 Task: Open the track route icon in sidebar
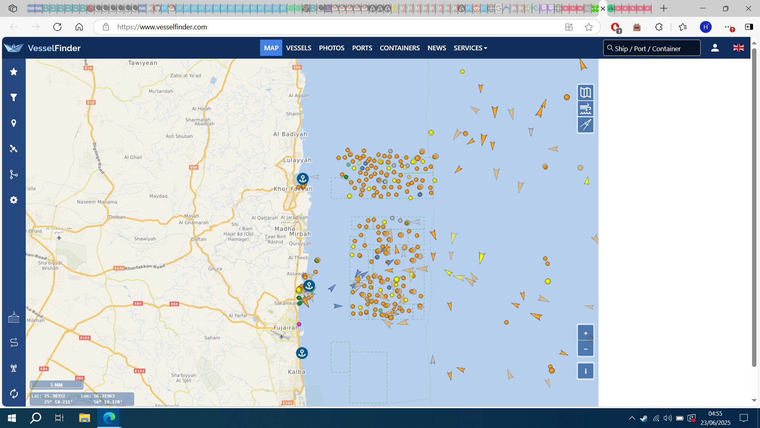click(x=14, y=342)
